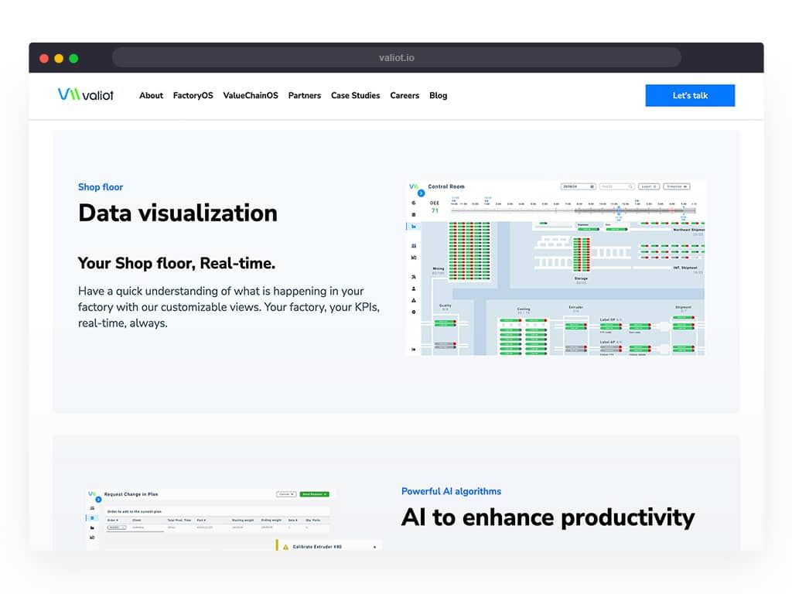Viewport: 792px width, 594px height.
Task: Click the valiot.io browser address bar
Action: 397,57
